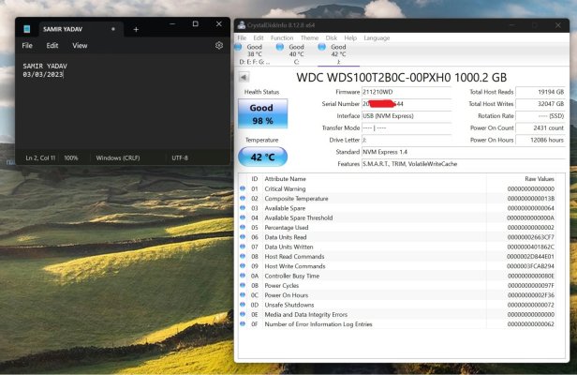Open the File menu in CrystalDiskInfo
The height and width of the screenshot is (375, 577).
242,37
